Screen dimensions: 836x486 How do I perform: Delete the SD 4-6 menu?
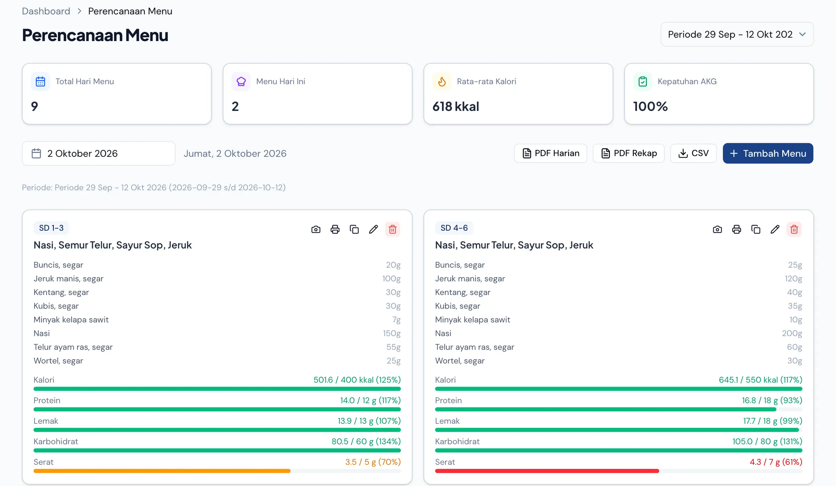pos(794,229)
